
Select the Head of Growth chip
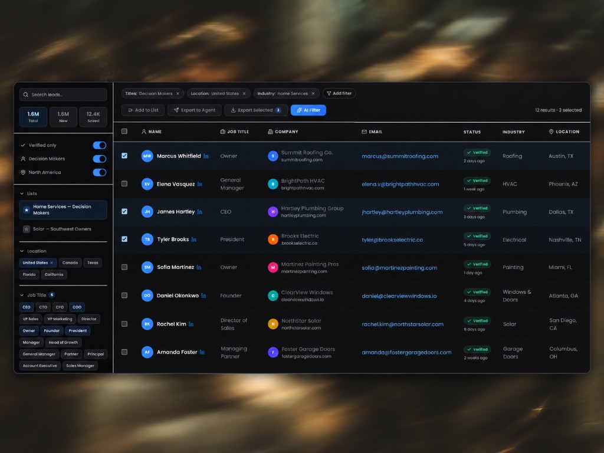pyautogui.click(x=63, y=343)
